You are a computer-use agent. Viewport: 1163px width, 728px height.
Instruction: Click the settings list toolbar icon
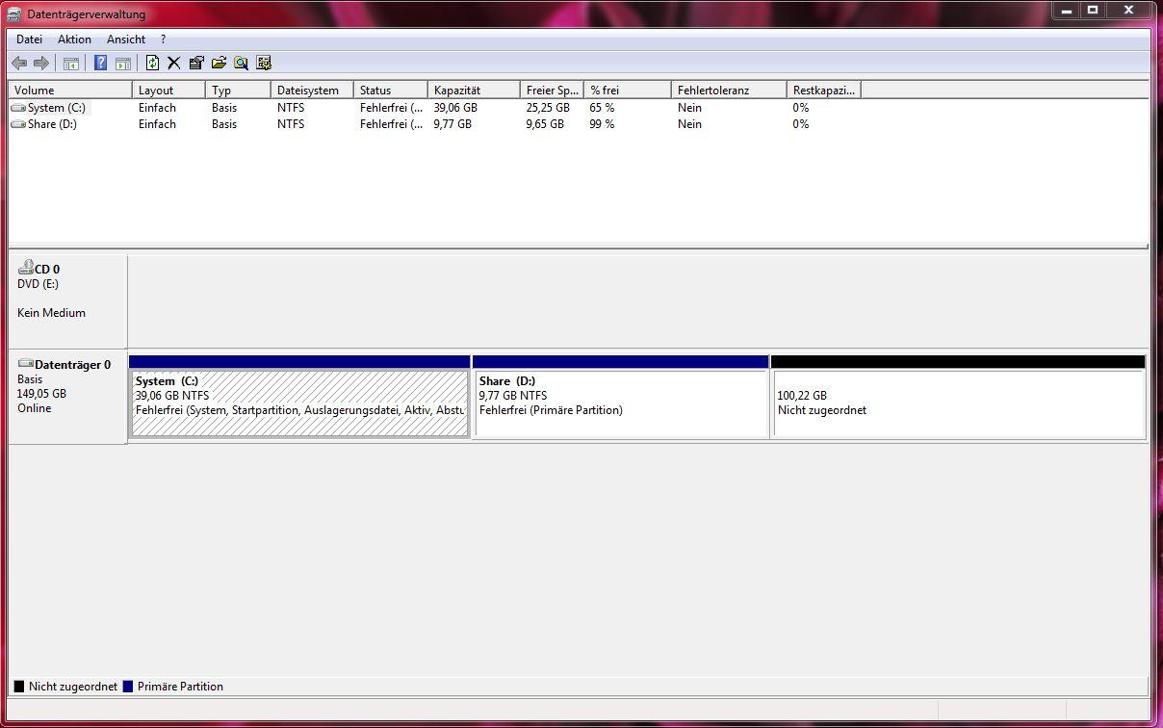click(x=264, y=64)
